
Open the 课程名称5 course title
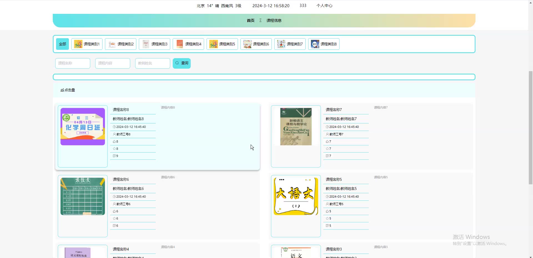pos(334,179)
